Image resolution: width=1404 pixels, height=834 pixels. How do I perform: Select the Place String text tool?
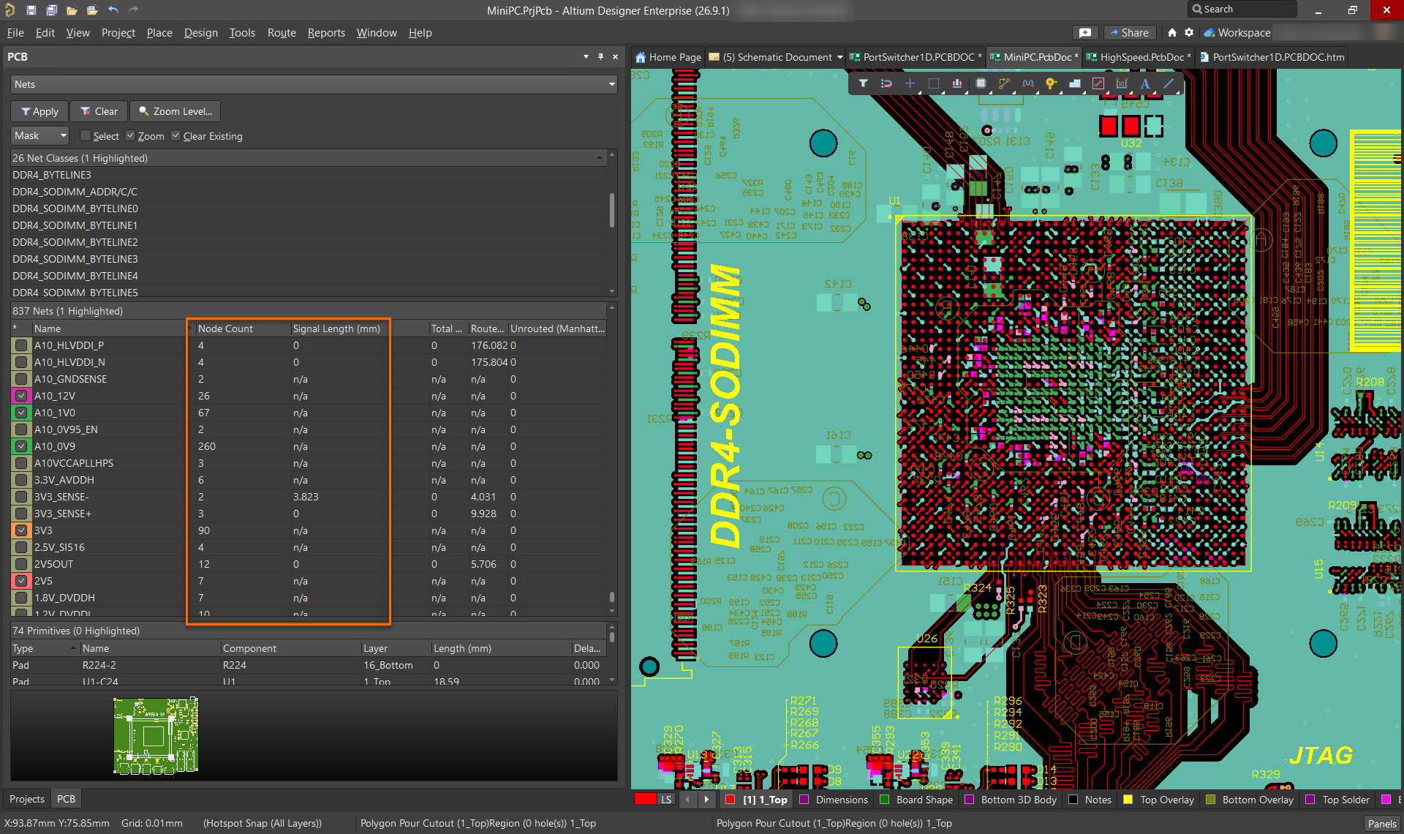[x=1145, y=83]
